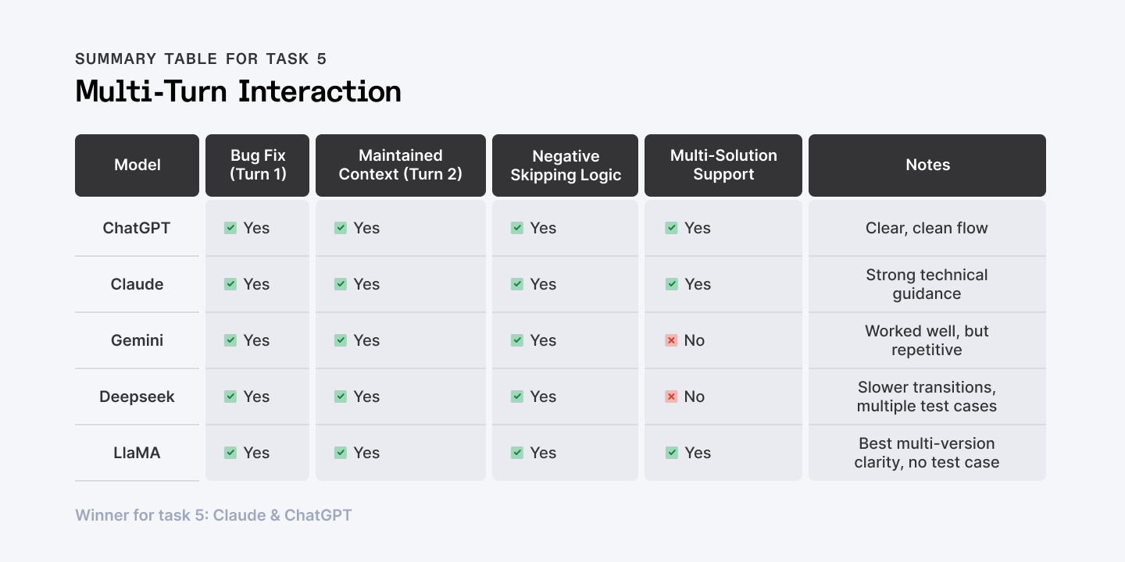Screen dimensions: 1125x562
Task: Click ChatGPT's green check under Bug Fix
Action: 230,228
